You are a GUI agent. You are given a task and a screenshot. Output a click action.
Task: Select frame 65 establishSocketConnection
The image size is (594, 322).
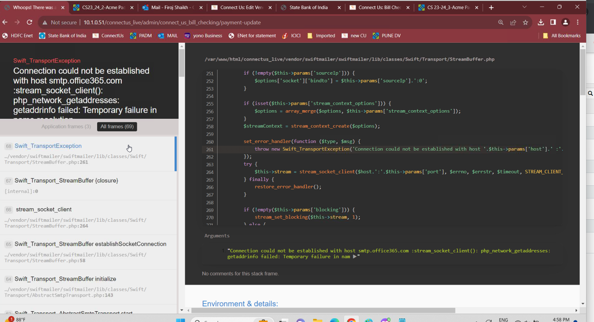[x=88, y=252]
